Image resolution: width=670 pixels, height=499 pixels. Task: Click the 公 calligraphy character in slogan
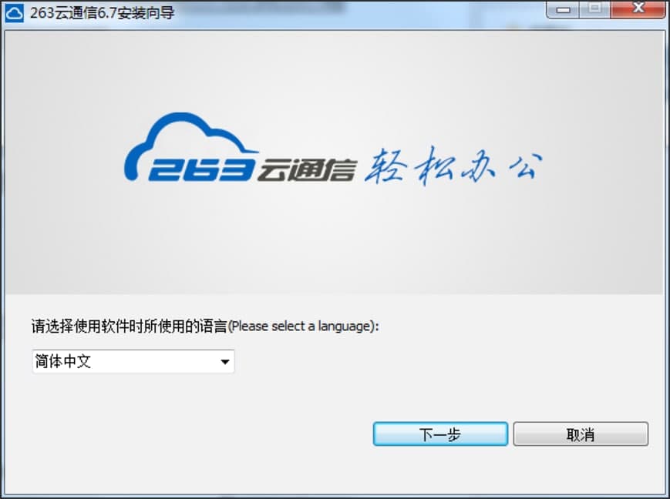(x=525, y=166)
